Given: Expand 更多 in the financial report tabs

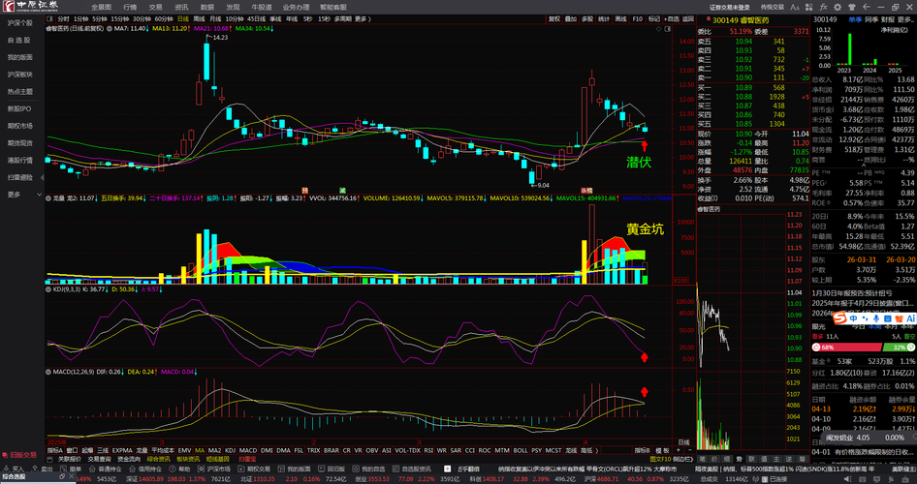Looking at the screenshot, I should click(x=907, y=19).
